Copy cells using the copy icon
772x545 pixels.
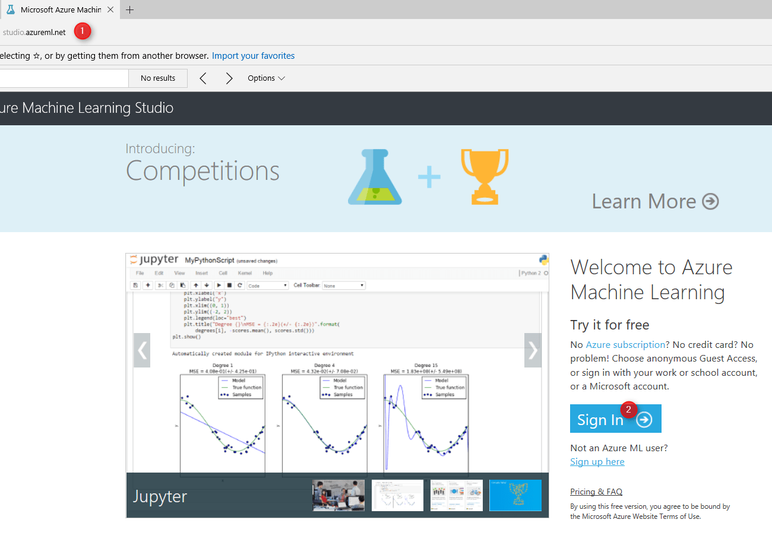tap(172, 284)
